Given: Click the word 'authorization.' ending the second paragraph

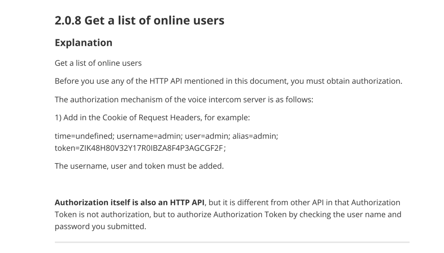Looking at the screenshot, I should (x=377, y=81).
